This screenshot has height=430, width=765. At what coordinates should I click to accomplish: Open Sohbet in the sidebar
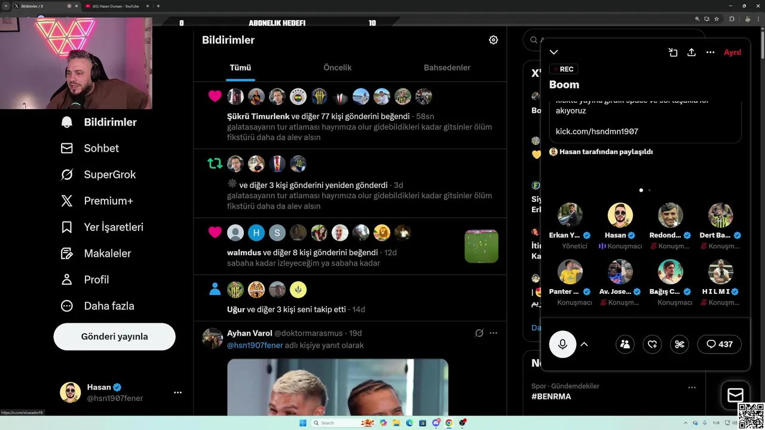(x=90, y=148)
